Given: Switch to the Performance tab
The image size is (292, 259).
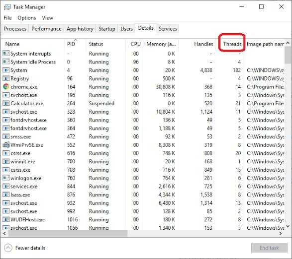Looking at the screenshot, I should click(x=46, y=29).
